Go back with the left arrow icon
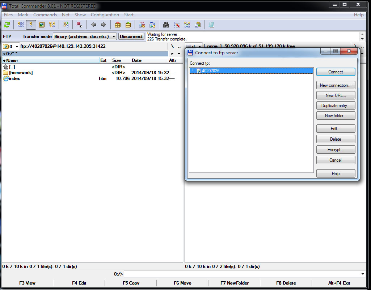Screen dimensions: 371x290 coord(93,25)
